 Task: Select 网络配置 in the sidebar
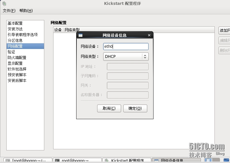tap(25, 46)
